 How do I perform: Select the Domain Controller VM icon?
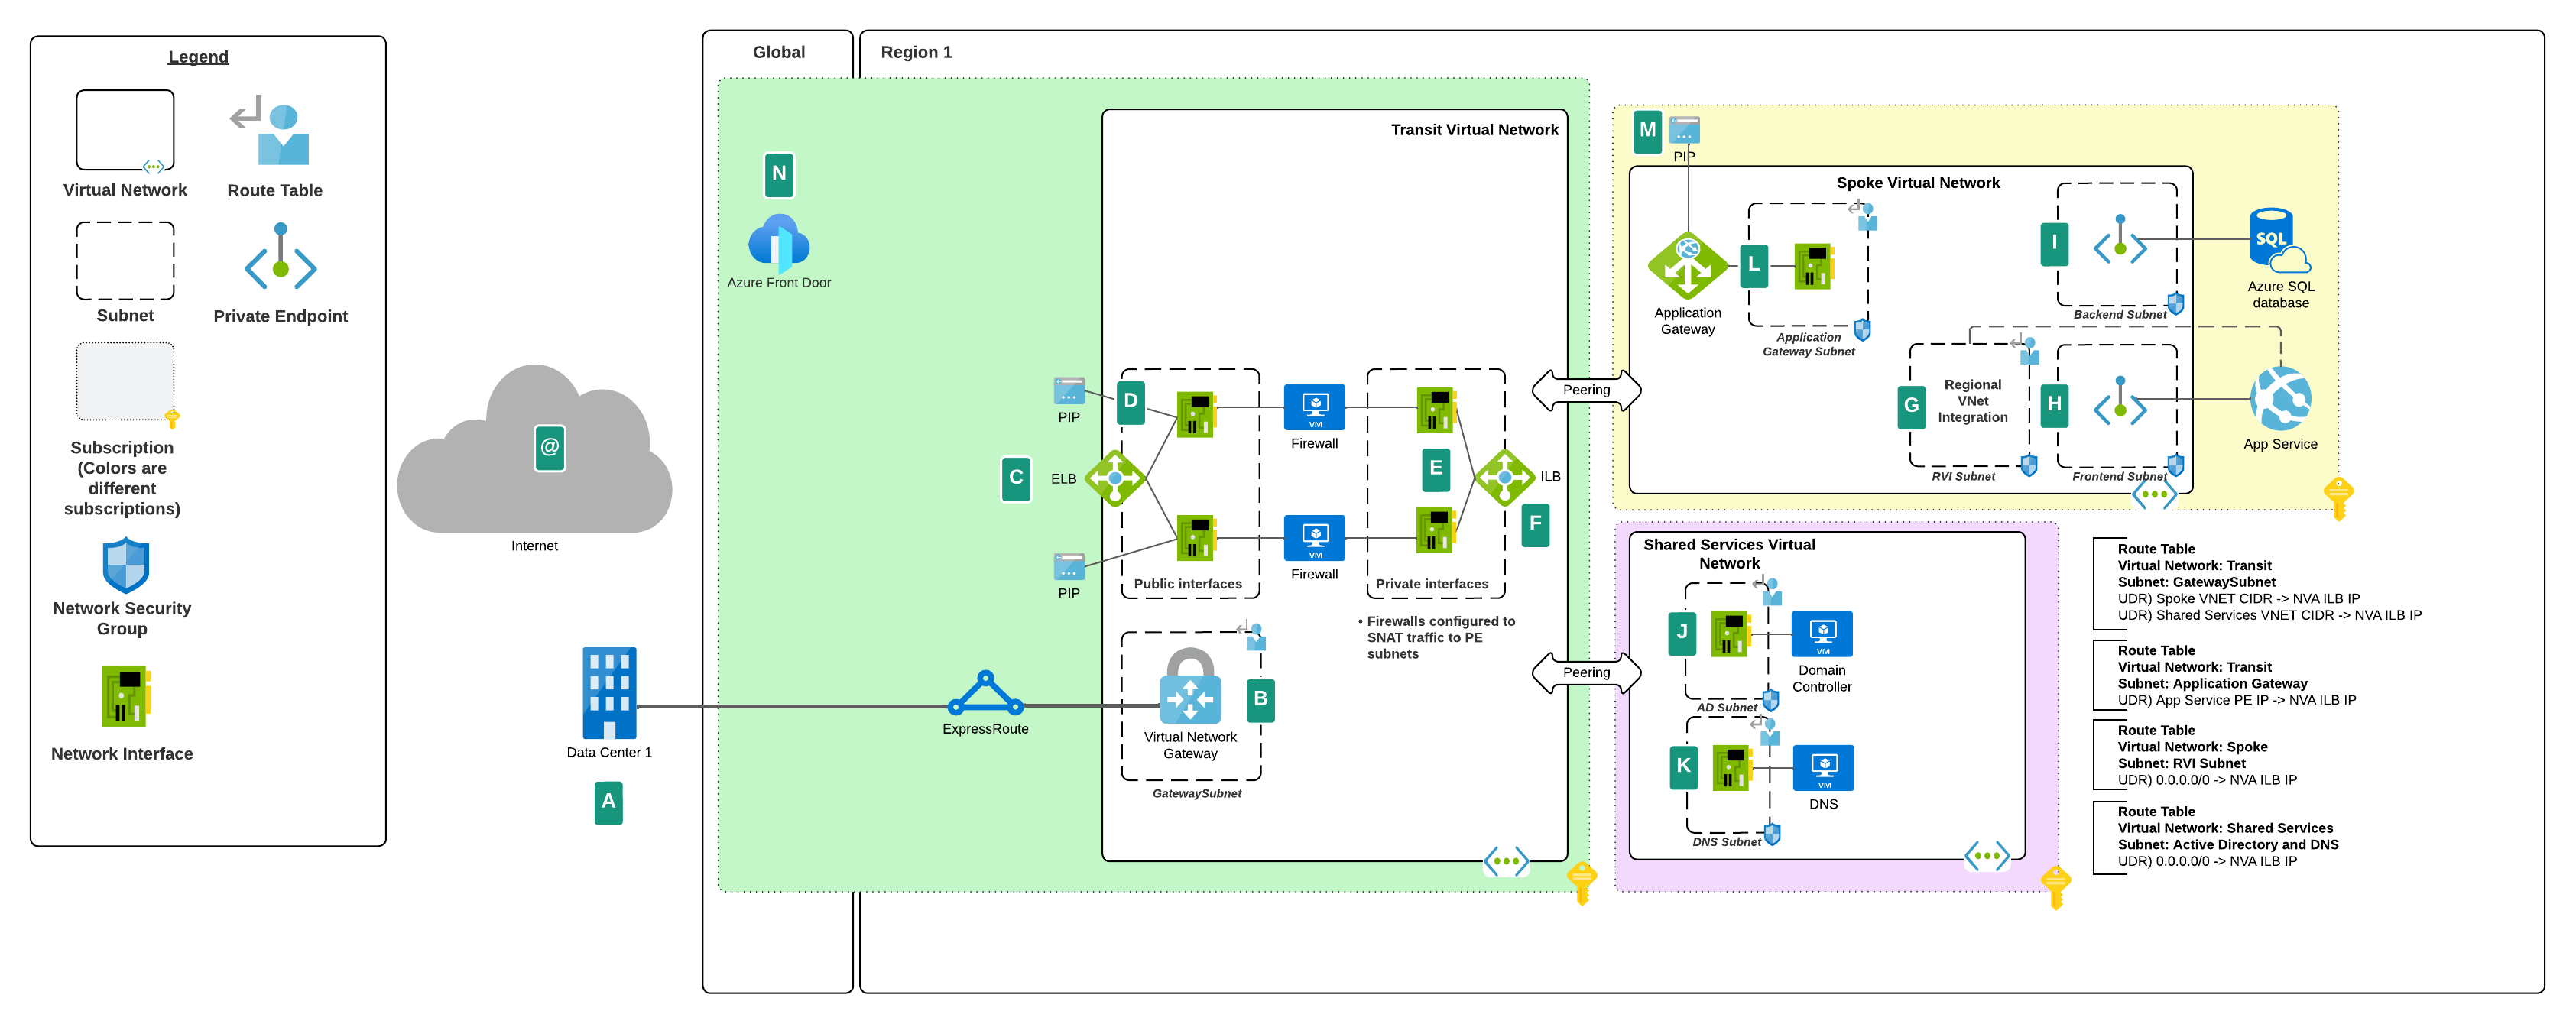click(x=1822, y=632)
